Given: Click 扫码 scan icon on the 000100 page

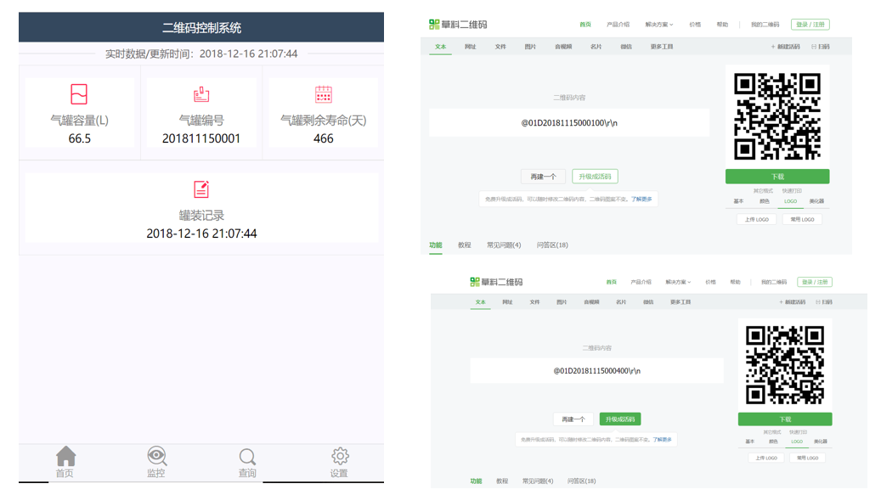Looking at the screenshot, I should tap(821, 47).
